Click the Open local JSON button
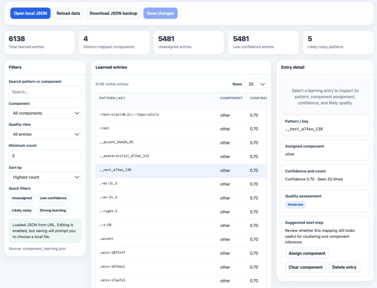The height and width of the screenshot is (288, 377). tap(30, 13)
